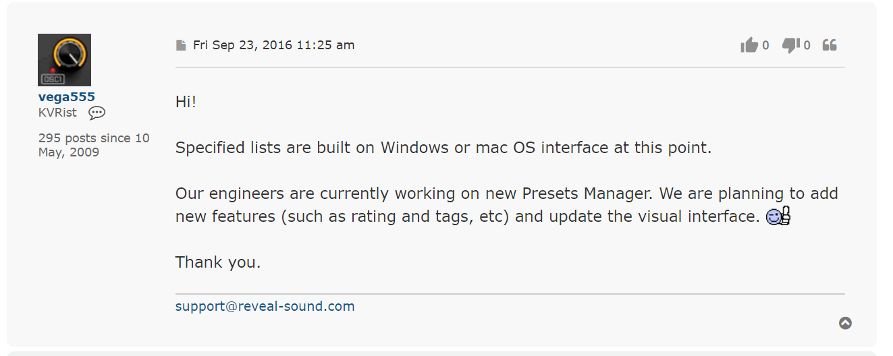Click the divider line above the email signature
The width and height of the screenshot is (893, 356).
(510, 294)
